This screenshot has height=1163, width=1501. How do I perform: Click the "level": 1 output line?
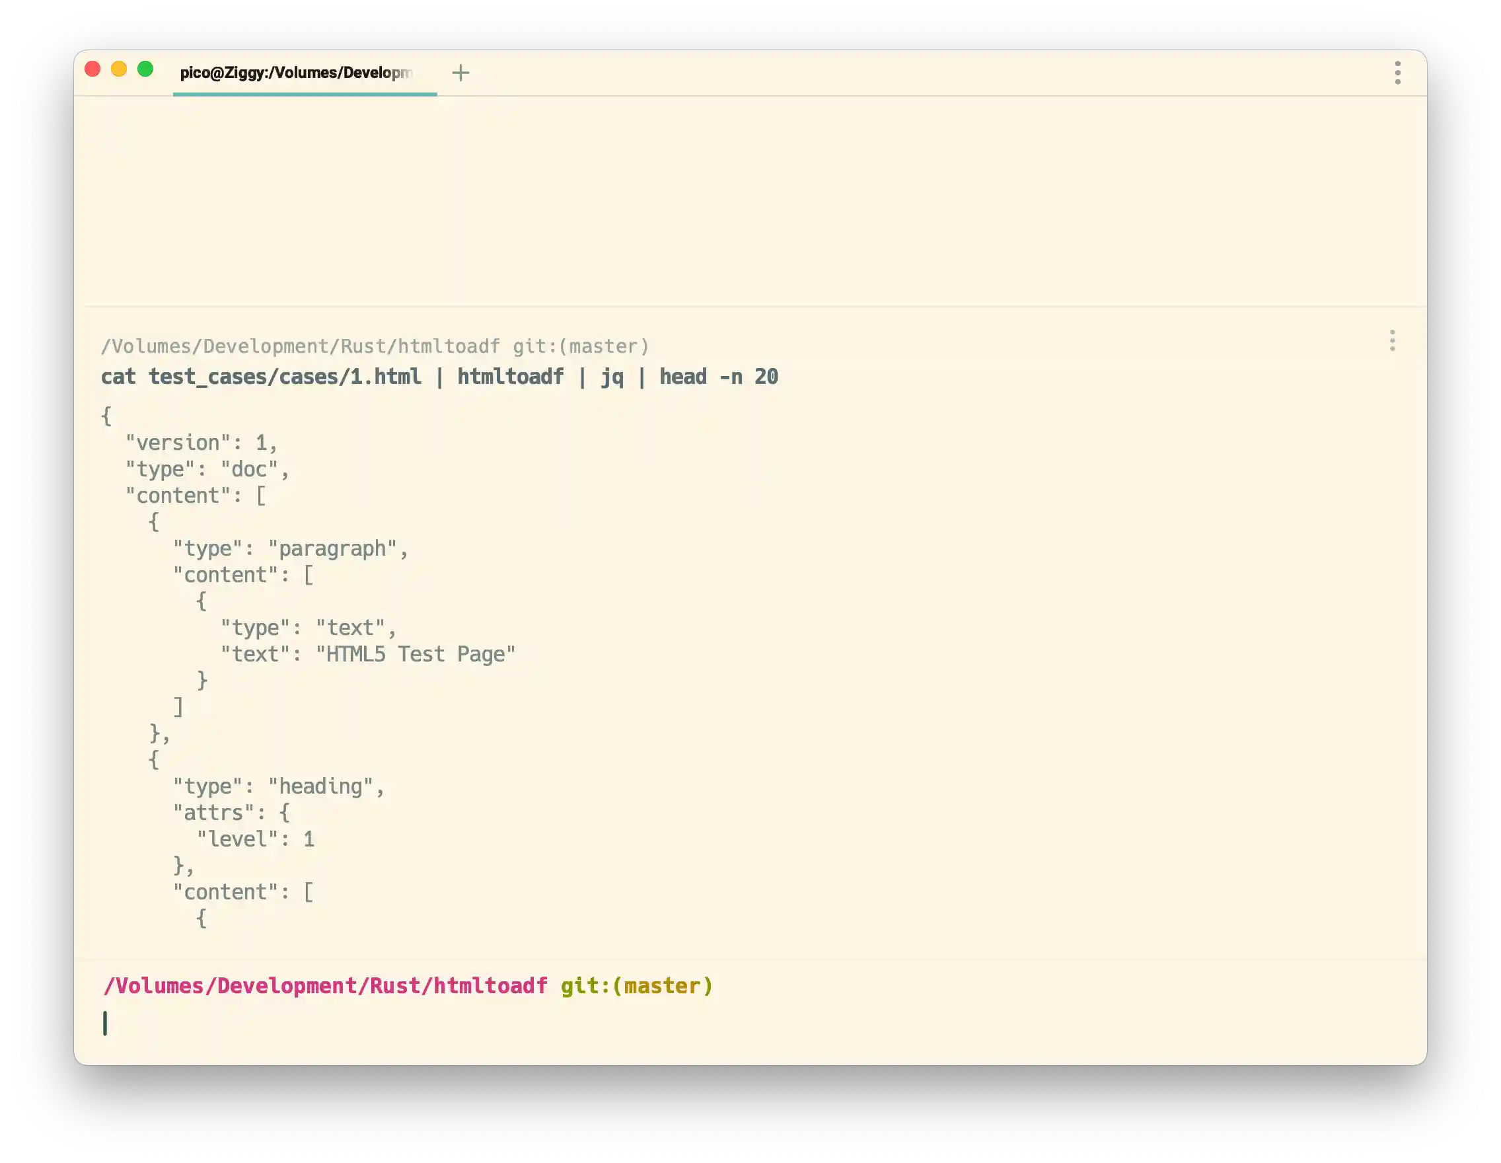tap(256, 839)
